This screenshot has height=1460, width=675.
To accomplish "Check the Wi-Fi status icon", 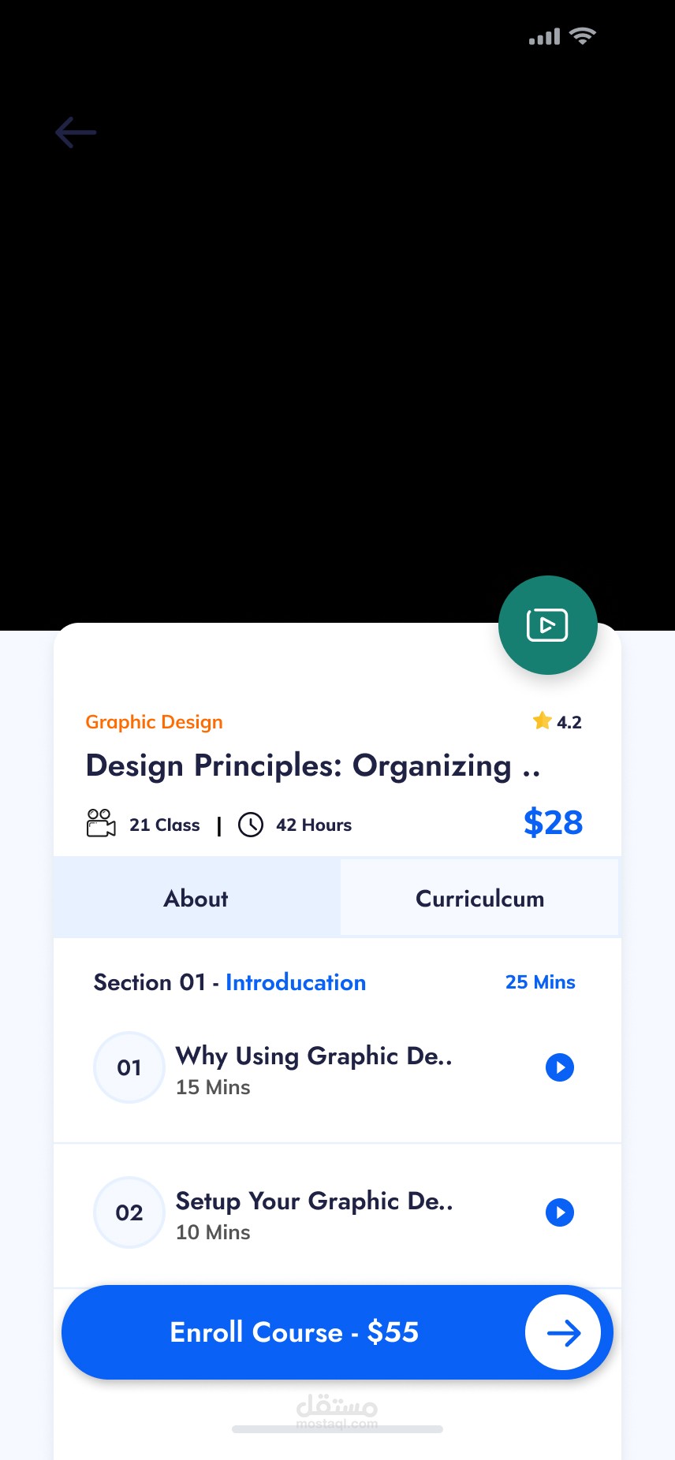I will click(583, 36).
